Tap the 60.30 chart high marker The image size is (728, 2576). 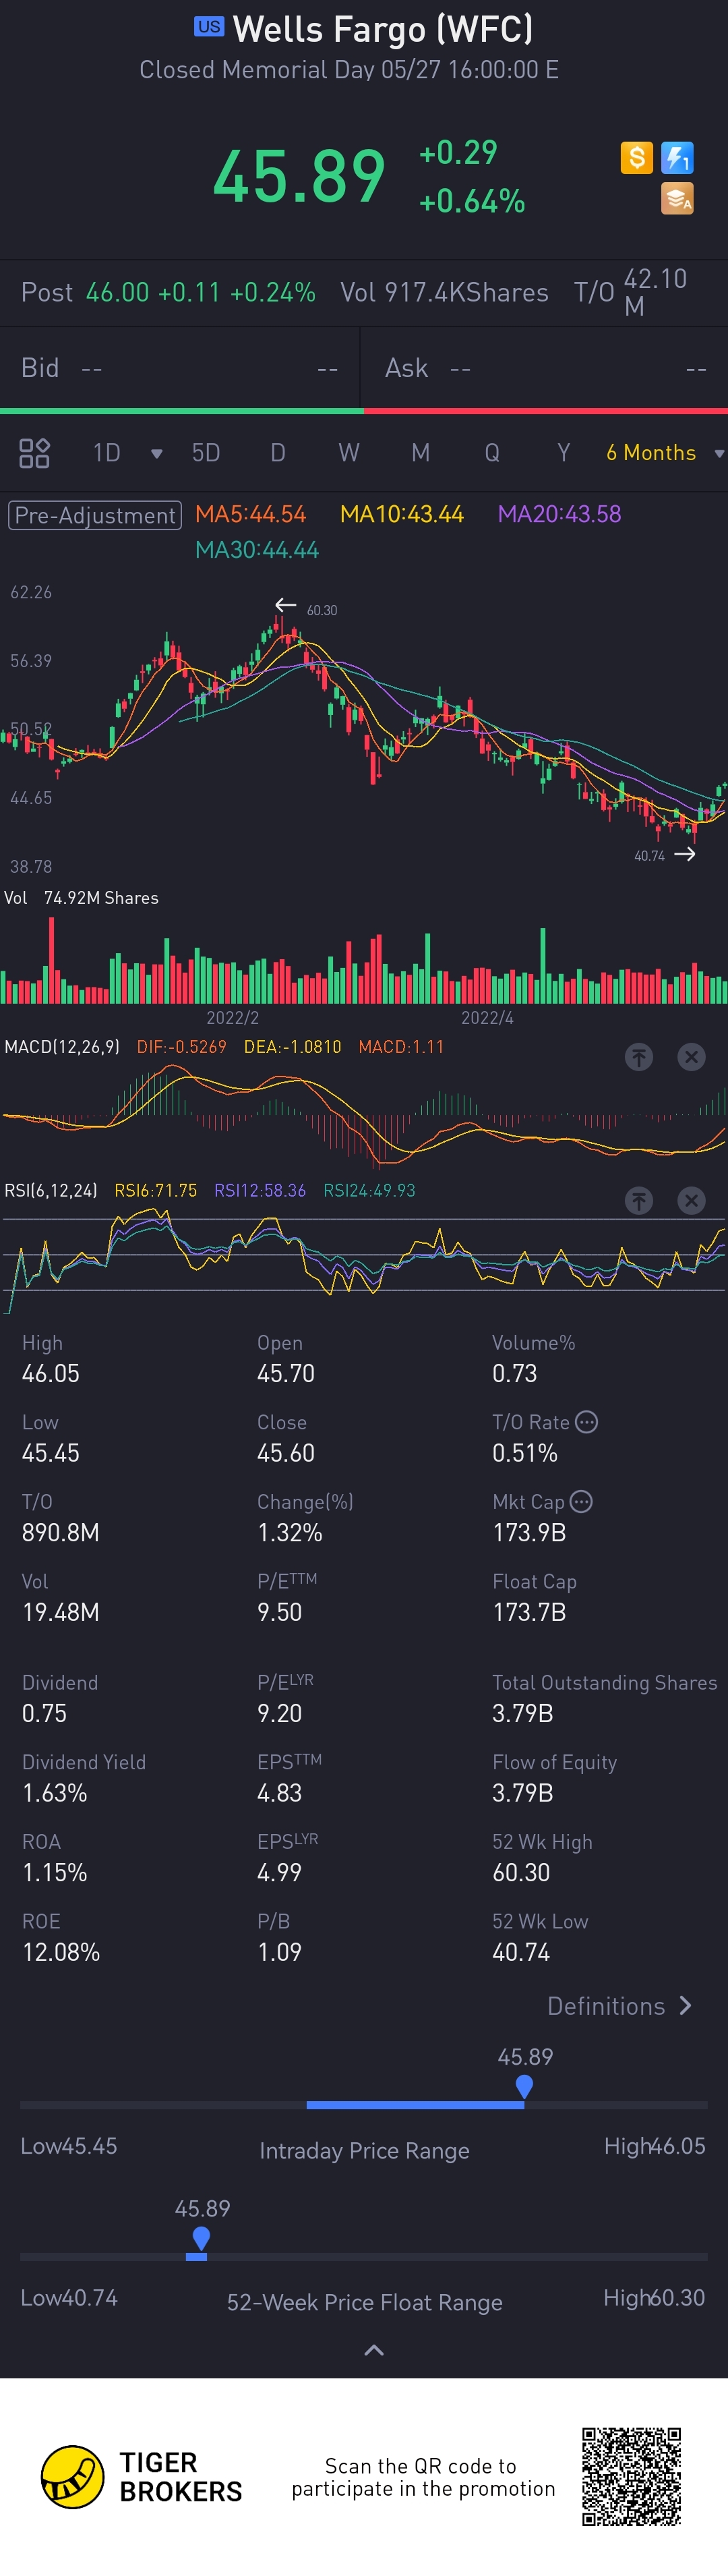click(x=321, y=610)
